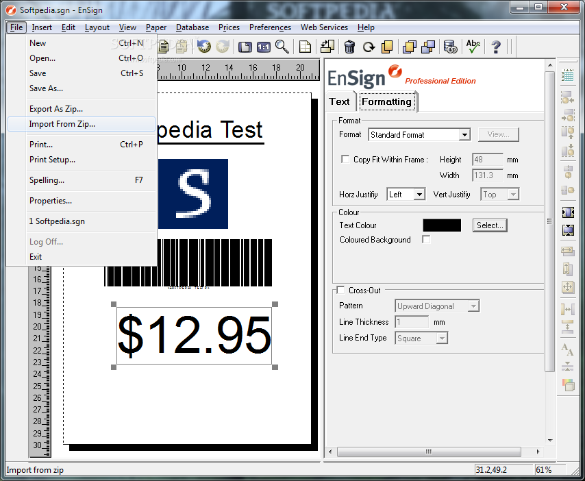
Task: Click the Abc spell check icon
Action: point(473,47)
